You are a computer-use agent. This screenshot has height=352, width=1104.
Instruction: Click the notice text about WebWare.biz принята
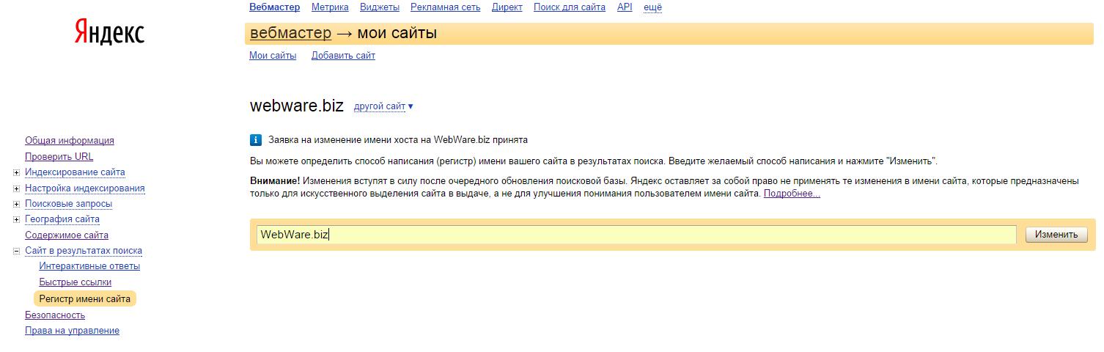coord(398,140)
